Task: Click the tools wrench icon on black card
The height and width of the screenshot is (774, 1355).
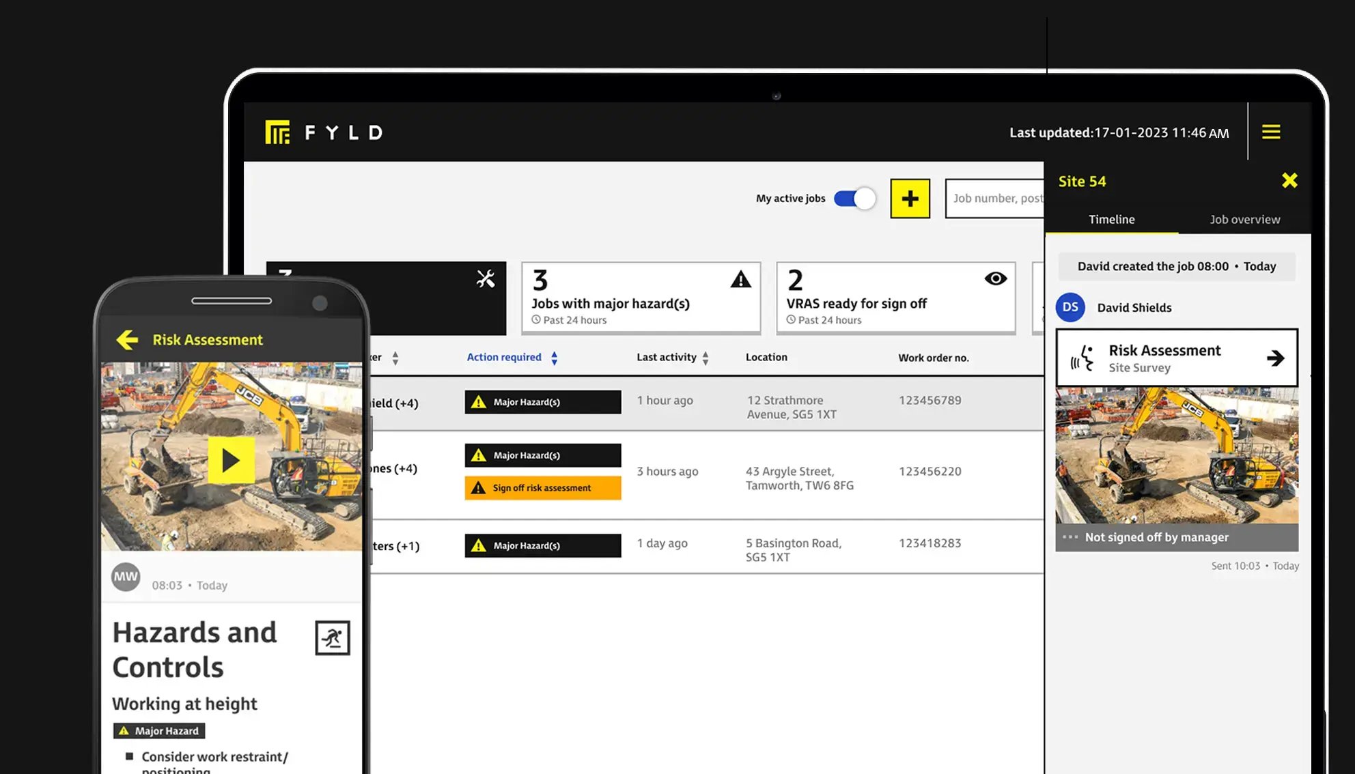Action: point(486,278)
